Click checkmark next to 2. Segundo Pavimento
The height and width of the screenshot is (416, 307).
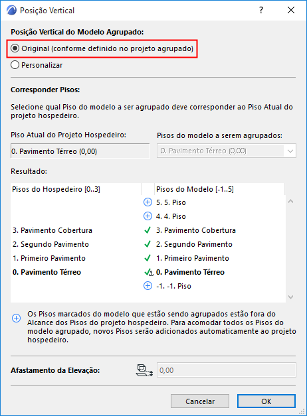tap(148, 244)
